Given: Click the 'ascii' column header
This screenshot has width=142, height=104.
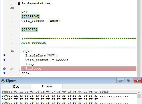Looking at the screenshot, I should [x=104, y=92].
